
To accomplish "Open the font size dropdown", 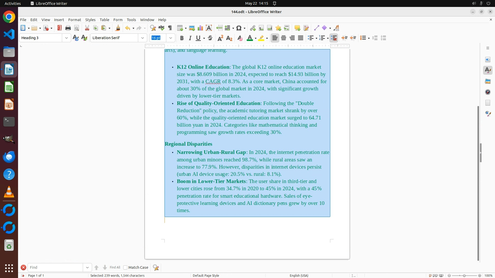I will (171, 38).
